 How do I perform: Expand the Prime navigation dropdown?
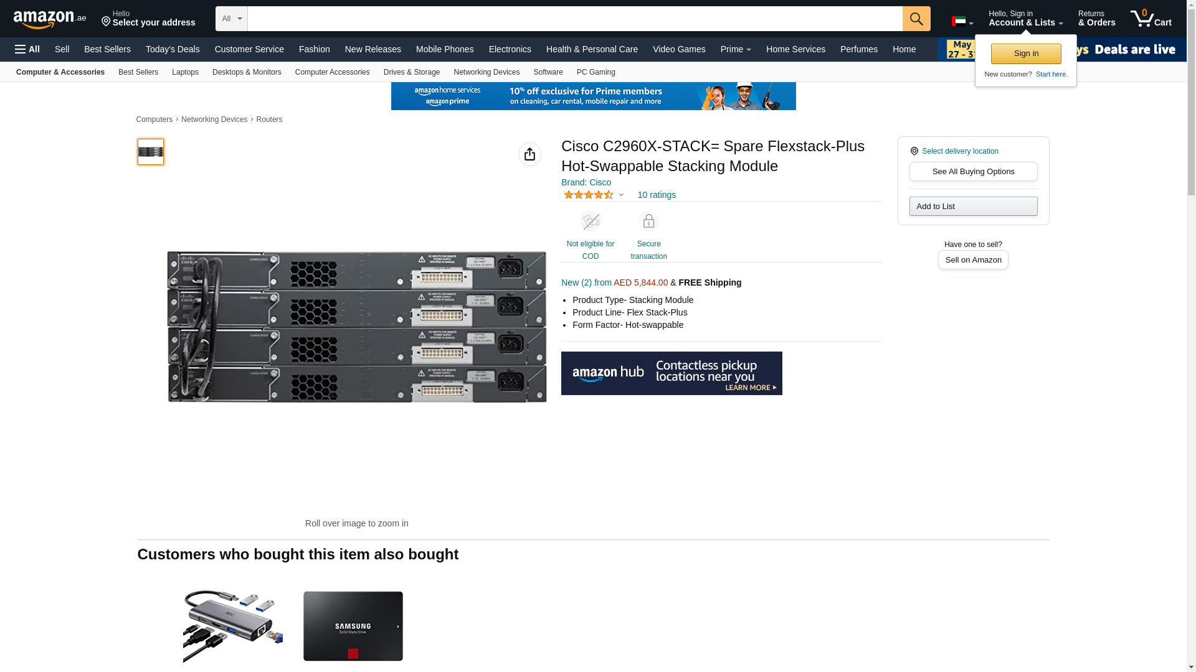click(x=735, y=49)
